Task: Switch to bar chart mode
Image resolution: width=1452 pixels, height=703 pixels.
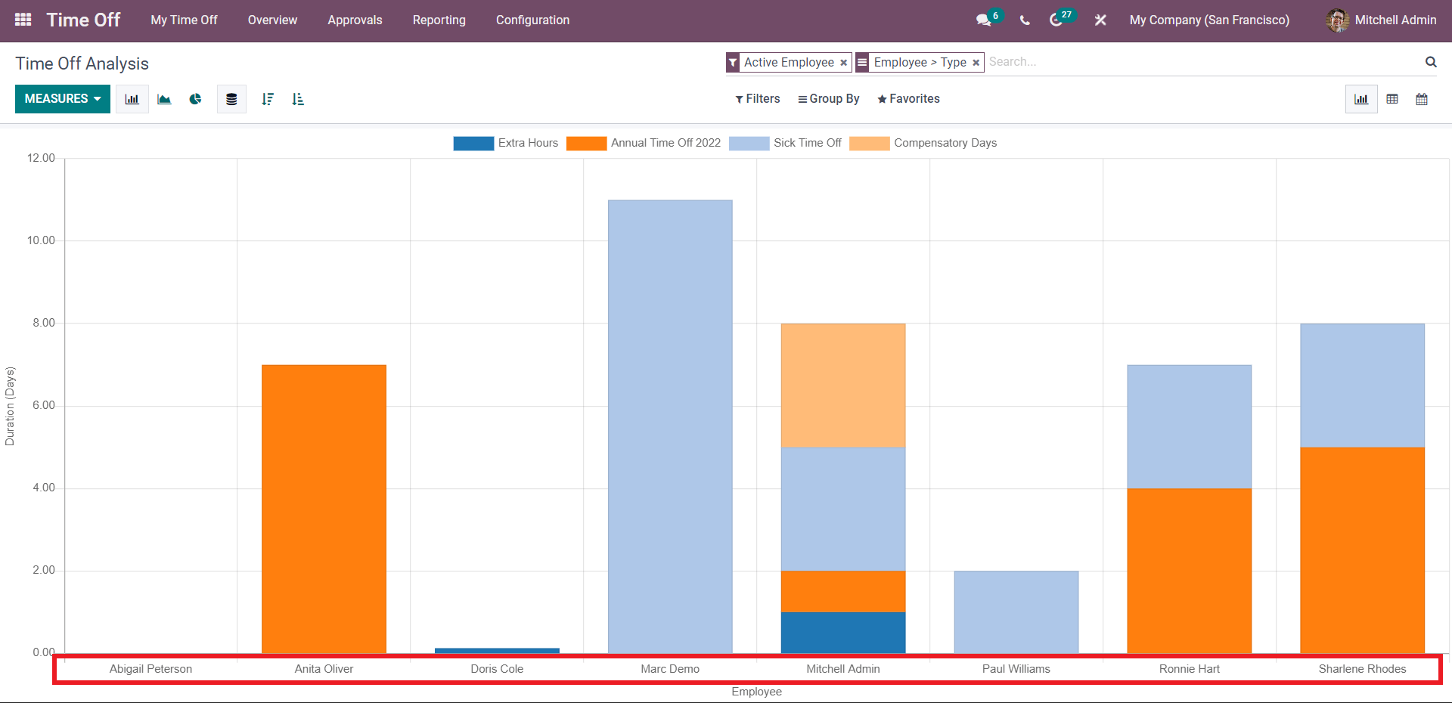Action: 132,99
